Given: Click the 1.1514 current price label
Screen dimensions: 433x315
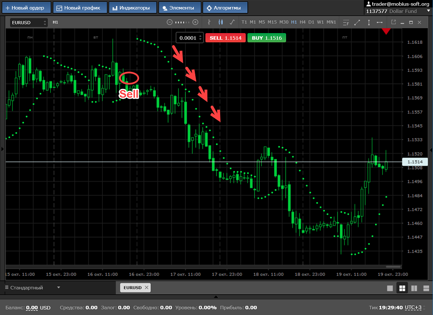Looking at the screenshot, I should pyautogui.click(x=415, y=162).
